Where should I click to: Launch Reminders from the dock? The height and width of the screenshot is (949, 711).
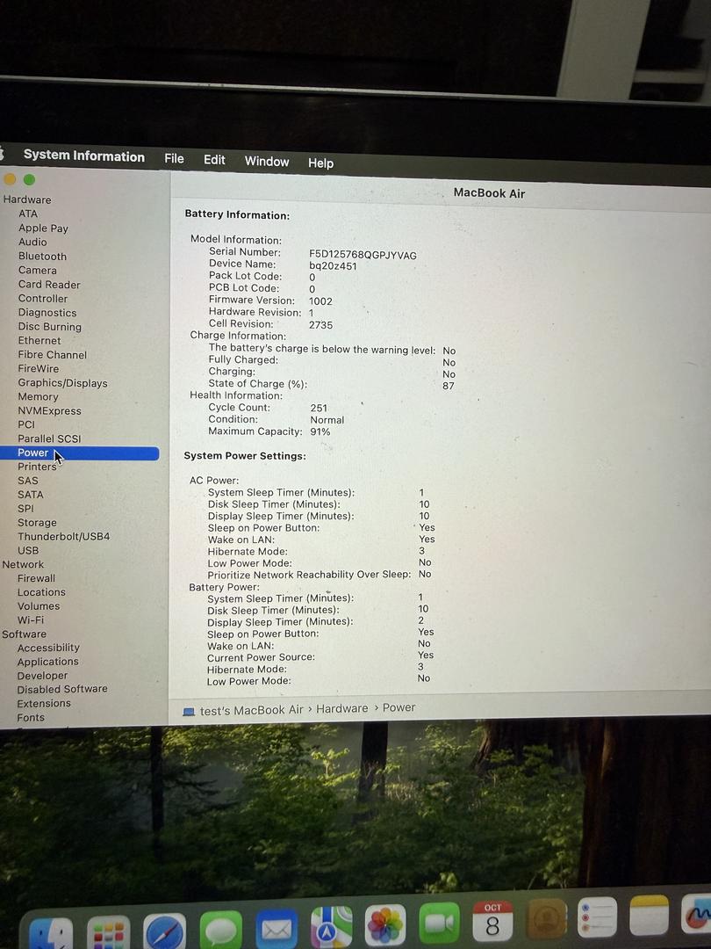597,916
